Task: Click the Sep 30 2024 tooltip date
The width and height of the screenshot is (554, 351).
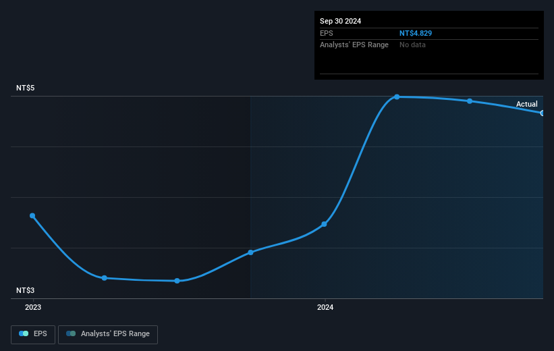Action: click(340, 21)
